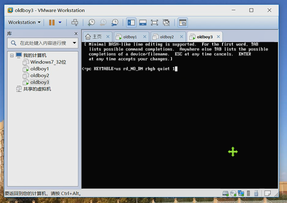Open the Workstation menu
The height and width of the screenshot is (203, 287).
click(24, 23)
